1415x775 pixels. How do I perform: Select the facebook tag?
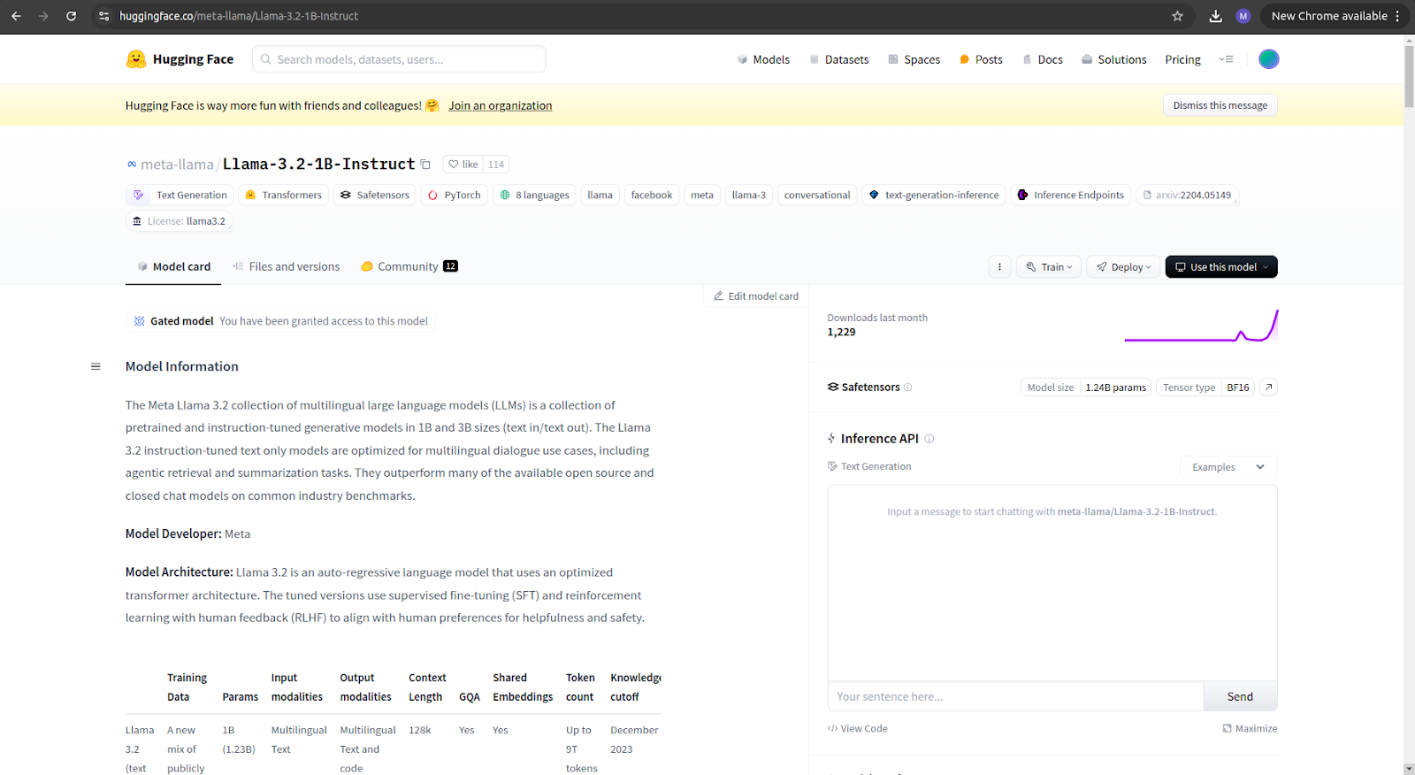(x=652, y=195)
